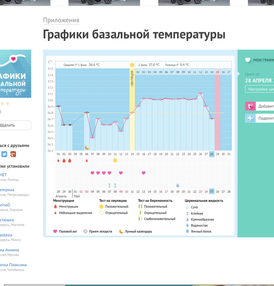Click the pink day 15 column header
Viewport: 274px width, 286px height.
(x=217, y=72)
